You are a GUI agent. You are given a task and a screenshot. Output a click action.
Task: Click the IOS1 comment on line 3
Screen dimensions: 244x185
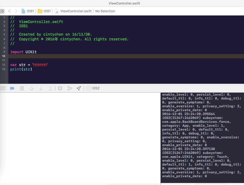(19, 26)
